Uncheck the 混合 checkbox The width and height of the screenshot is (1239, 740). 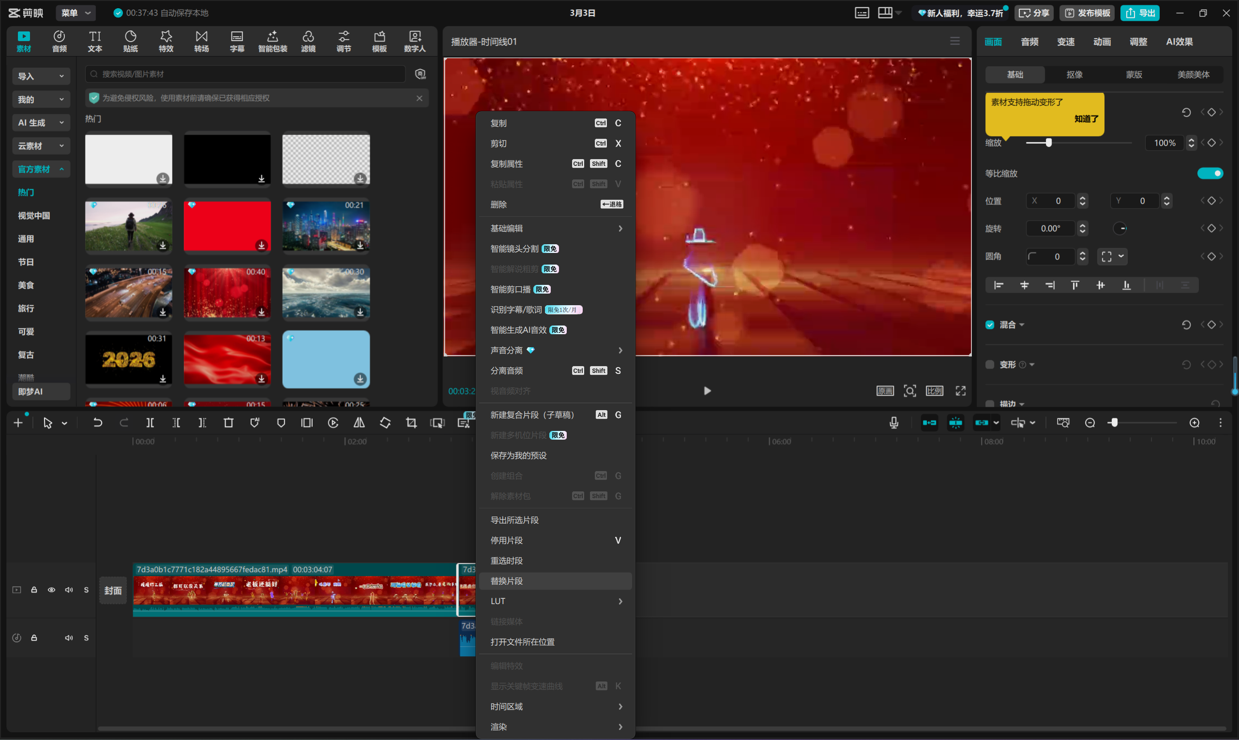pyautogui.click(x=990, y=325)
